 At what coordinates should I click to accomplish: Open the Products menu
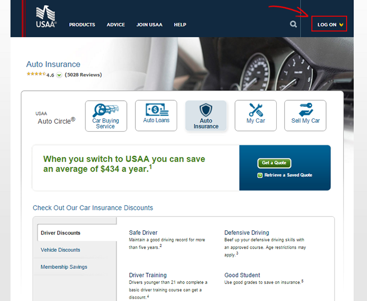coord(82,25)
